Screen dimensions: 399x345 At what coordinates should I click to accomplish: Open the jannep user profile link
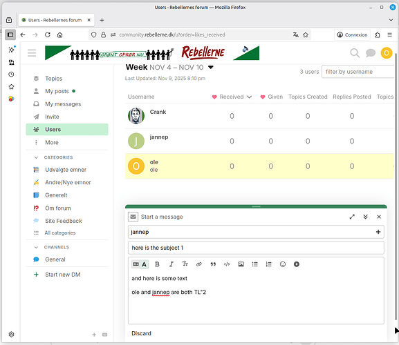click(x=159, y=137)
